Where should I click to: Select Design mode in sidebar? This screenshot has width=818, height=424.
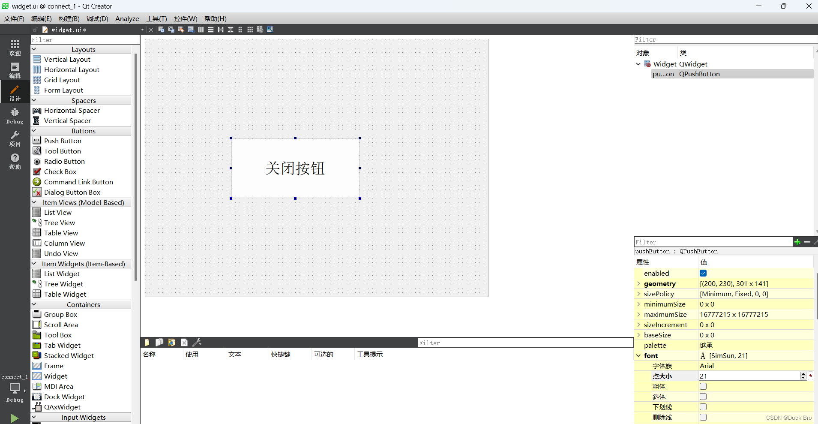point(15,93)
